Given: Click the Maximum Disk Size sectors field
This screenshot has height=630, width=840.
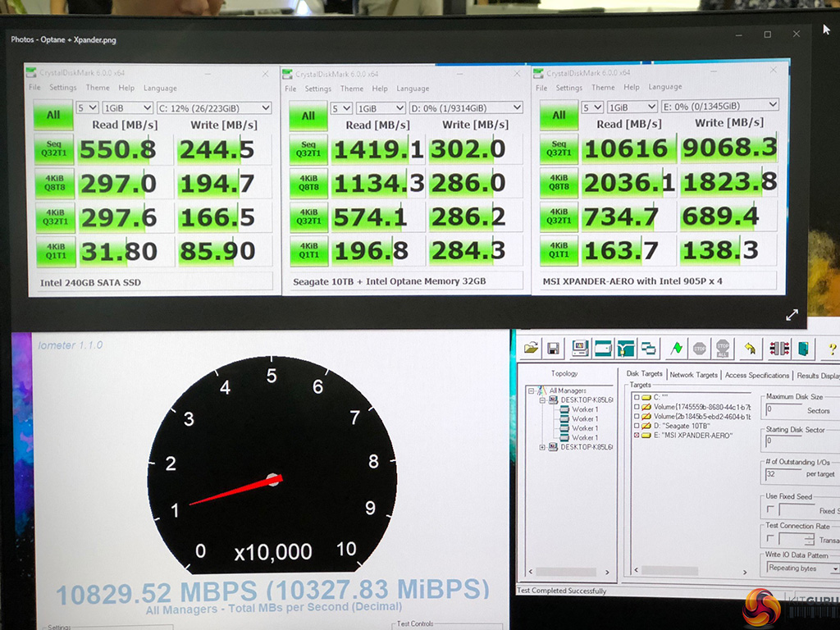Looking at the screenshot, I should 784,410.
